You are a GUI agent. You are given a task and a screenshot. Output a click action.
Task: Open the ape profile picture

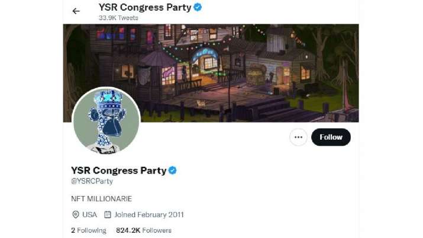tap(106, 121)
